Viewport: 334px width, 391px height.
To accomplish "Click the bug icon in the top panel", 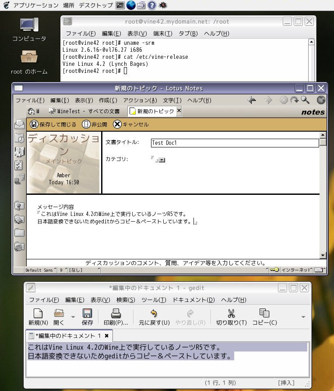I will pyautogui.click(x=162, y=5).
